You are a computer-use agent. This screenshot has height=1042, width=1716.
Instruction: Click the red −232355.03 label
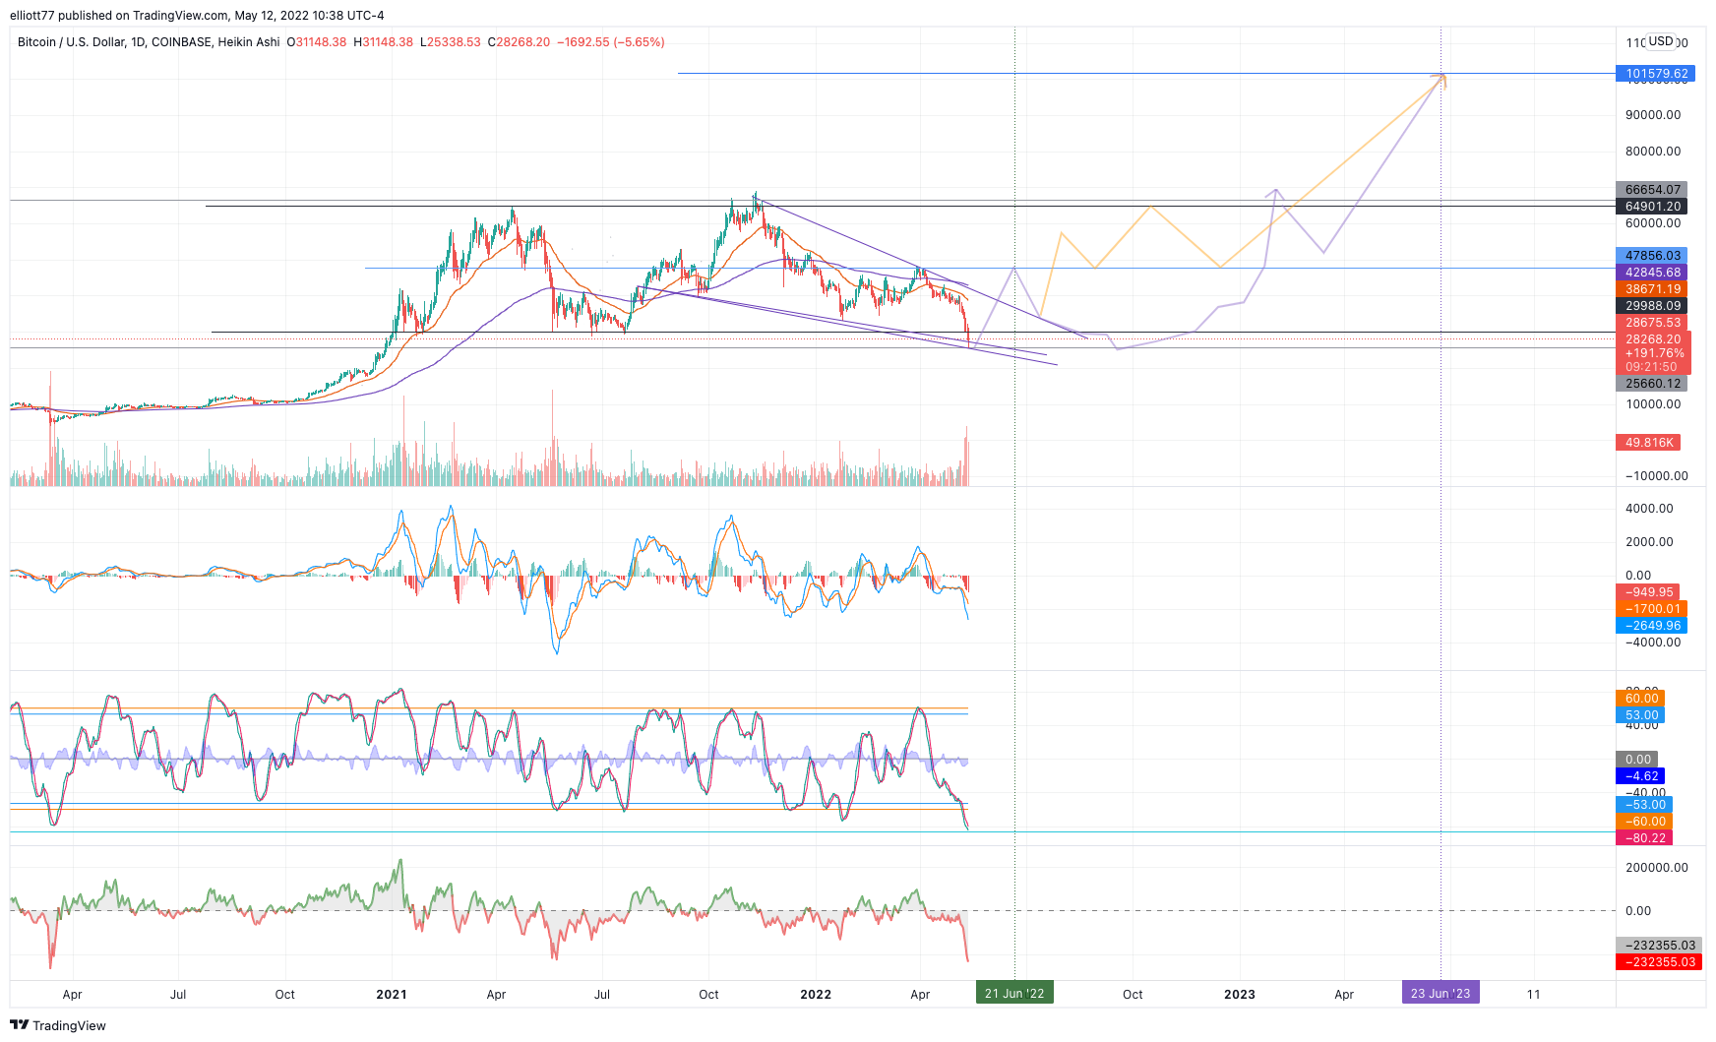tap(1659, 961)
